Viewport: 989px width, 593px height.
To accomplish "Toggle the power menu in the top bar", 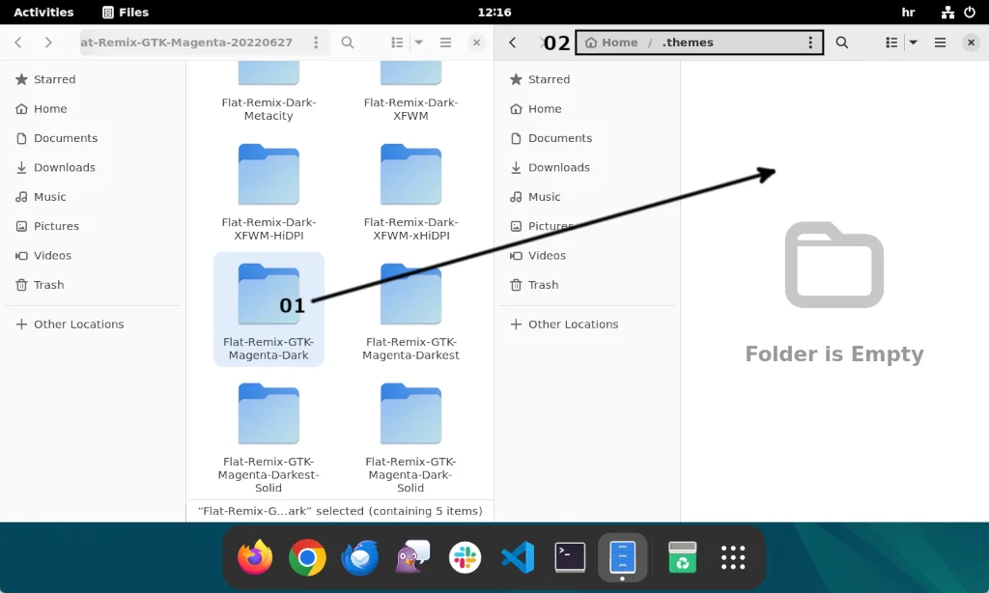I will point(972,12).
